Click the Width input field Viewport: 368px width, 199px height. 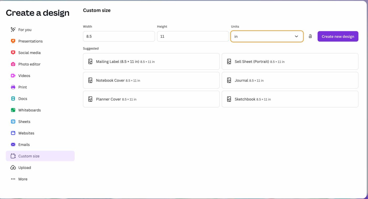coord(119,36)
